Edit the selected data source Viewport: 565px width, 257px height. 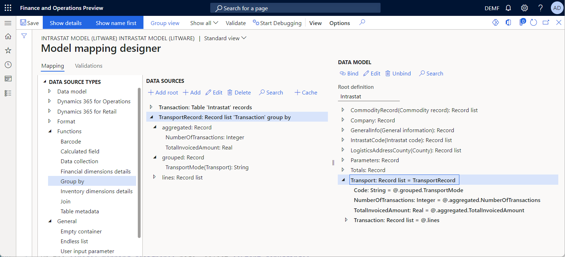214,92
